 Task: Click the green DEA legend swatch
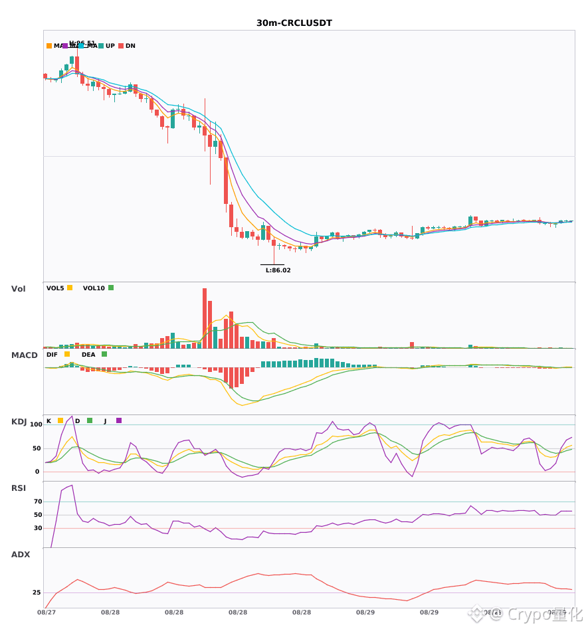pyautogui.click(x=104, y=354)
